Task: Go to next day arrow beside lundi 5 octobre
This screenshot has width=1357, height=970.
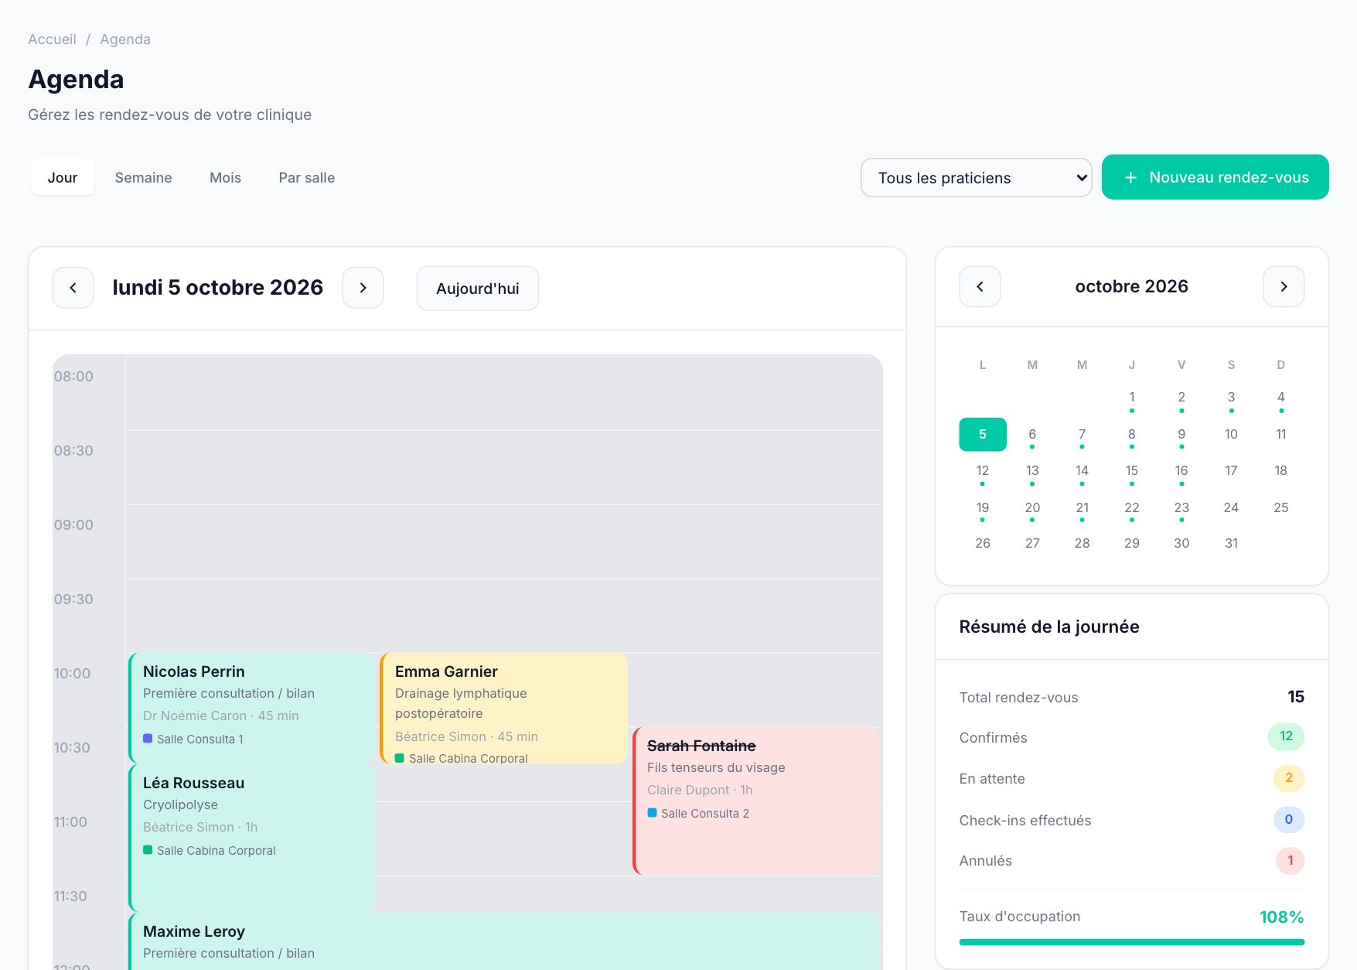Action: (363, 288)
